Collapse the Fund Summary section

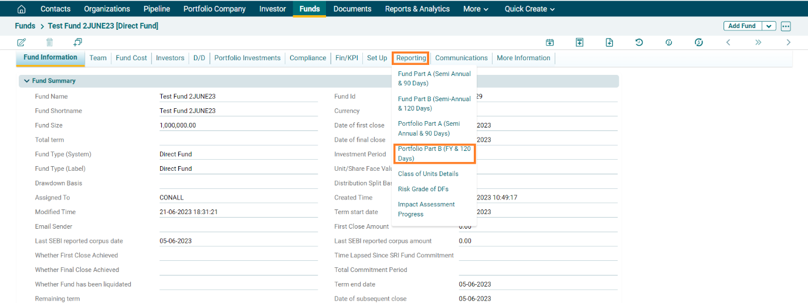coord(27,81)
